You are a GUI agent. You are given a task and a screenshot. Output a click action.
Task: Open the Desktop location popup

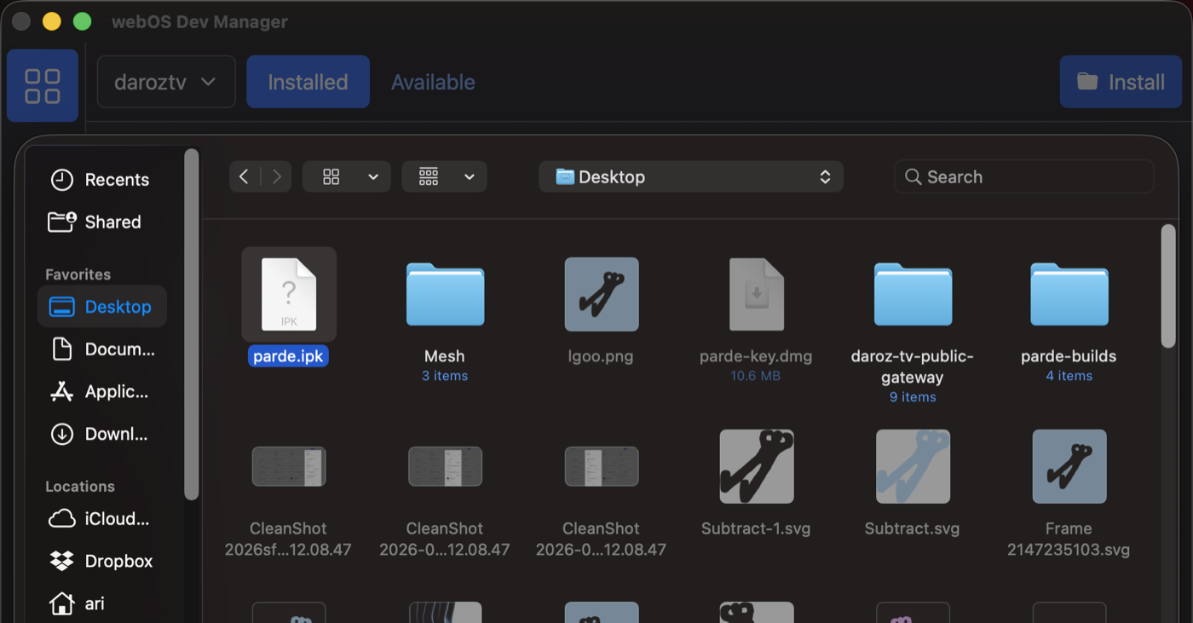(691, 176)
